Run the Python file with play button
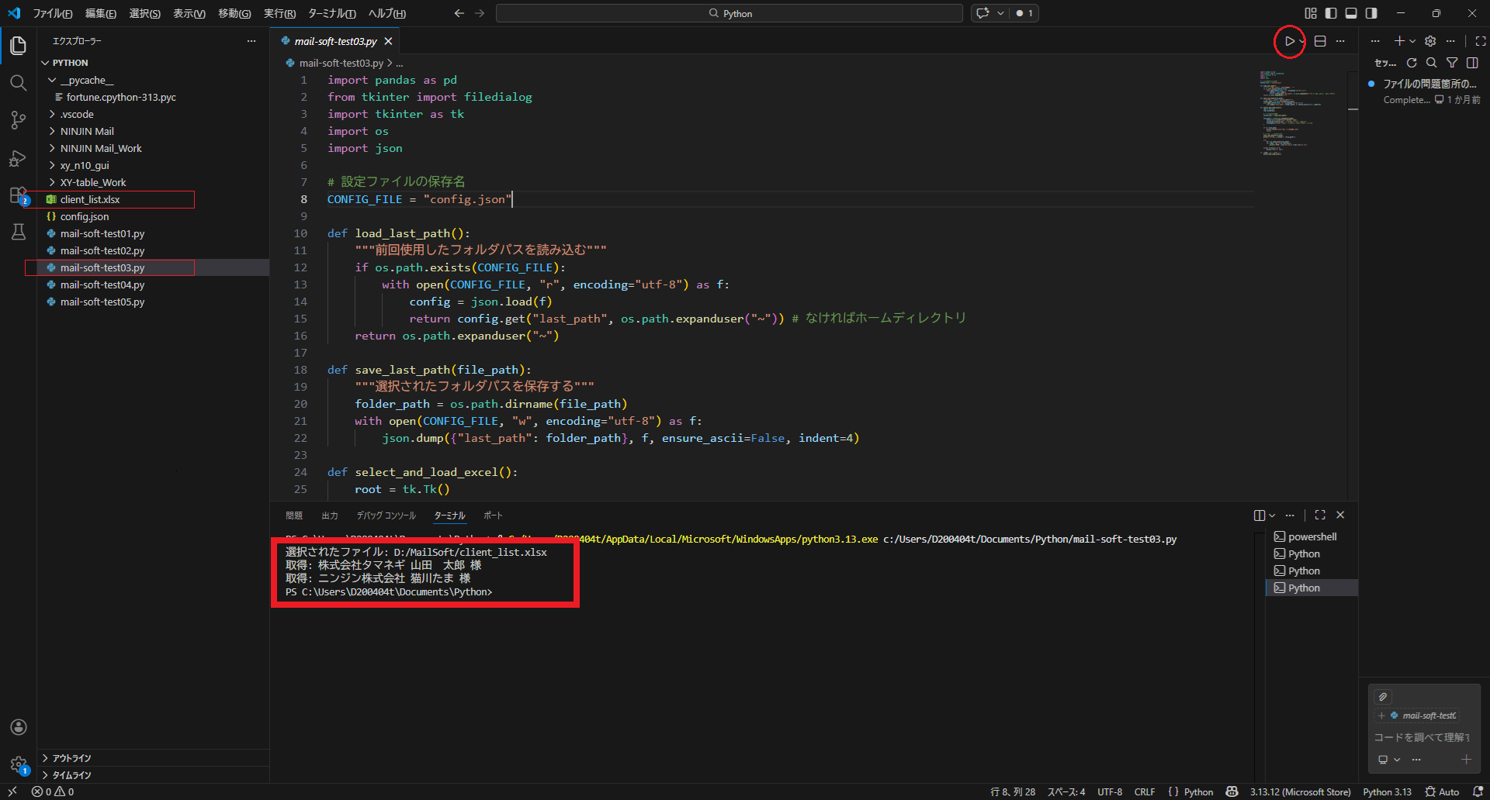1490x800 pixels. point(1289,41)
